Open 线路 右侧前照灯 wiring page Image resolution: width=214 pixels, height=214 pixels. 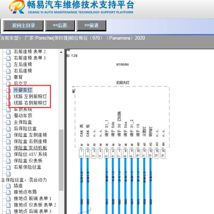click(30, 103)
